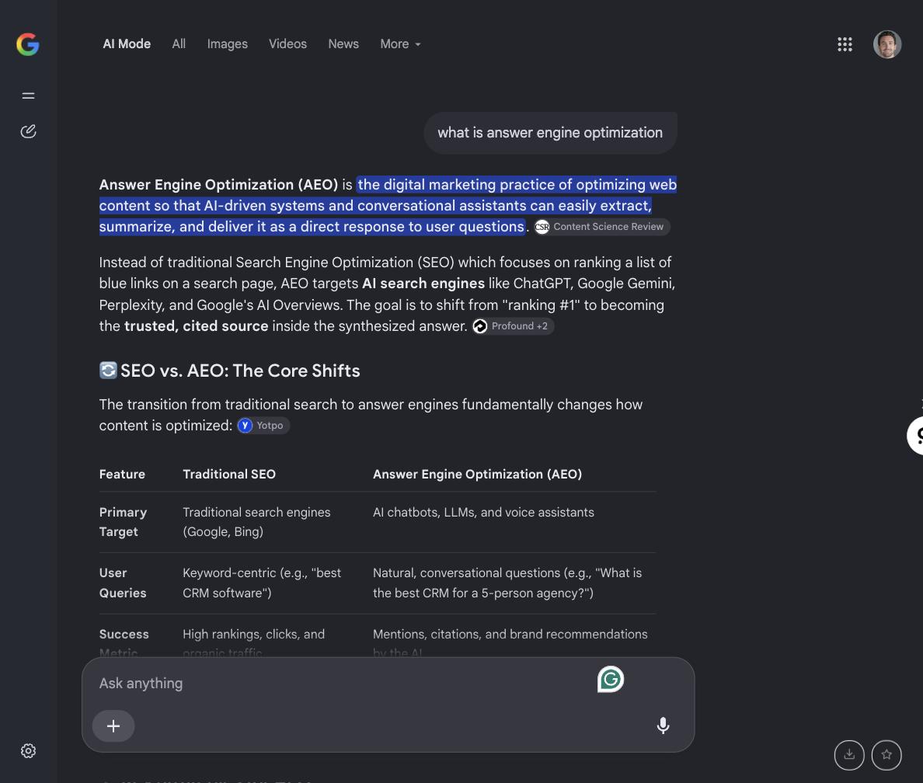Click the 'Natural, conversational questions' cell
Viewport: 923px width, 783px height.
tap(507, 583)
